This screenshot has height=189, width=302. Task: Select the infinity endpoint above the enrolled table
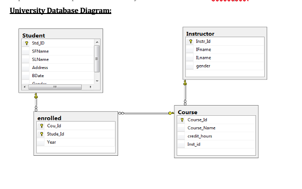point(36,108)
